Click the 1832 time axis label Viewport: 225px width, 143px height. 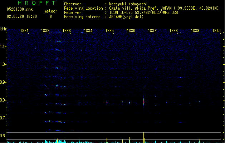pyautogui.click(x=45, y=31)
